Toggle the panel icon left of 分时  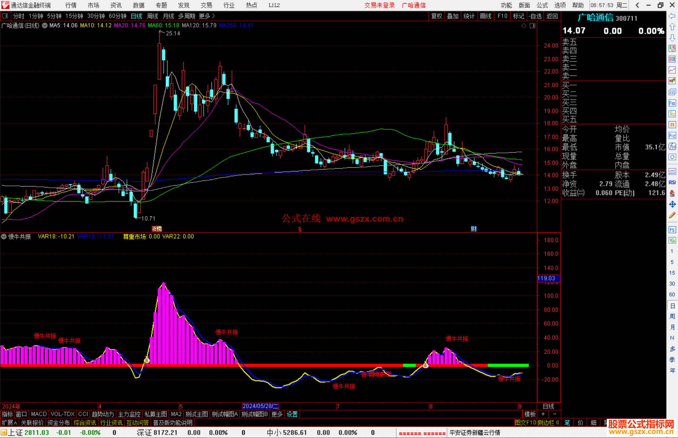(x=5, y=16)
